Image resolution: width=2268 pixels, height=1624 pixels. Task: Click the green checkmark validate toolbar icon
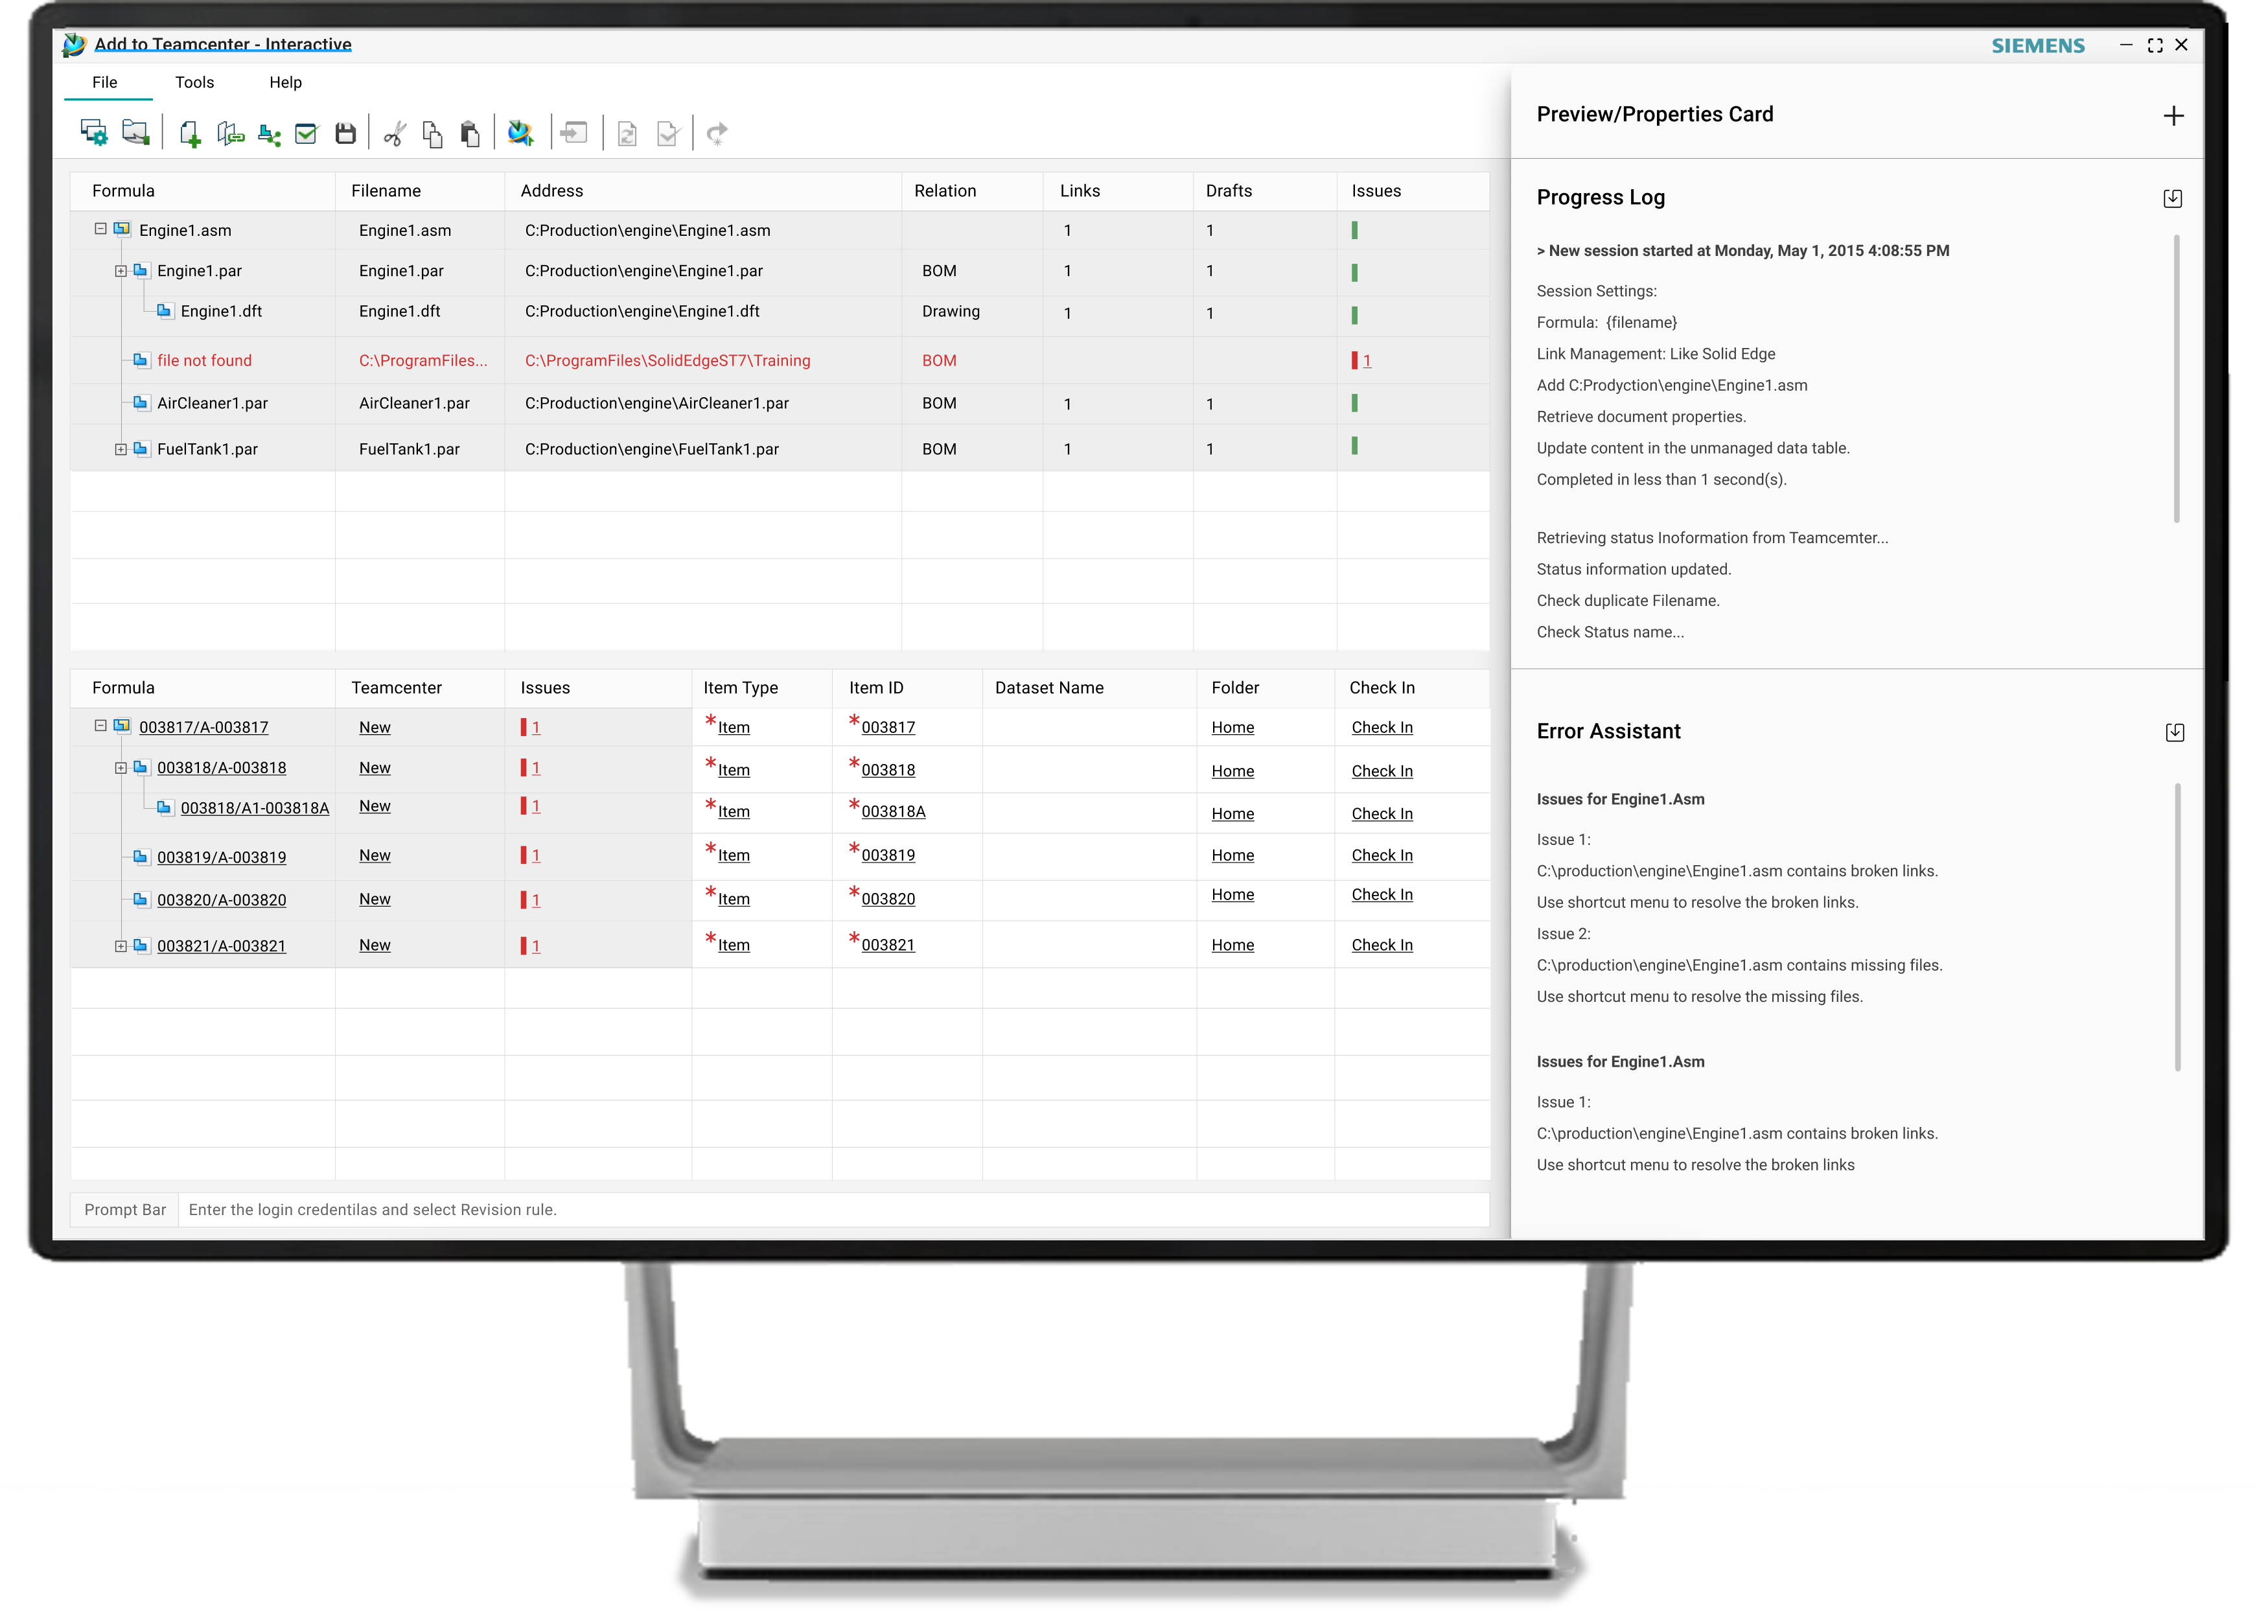click(306, 133)
